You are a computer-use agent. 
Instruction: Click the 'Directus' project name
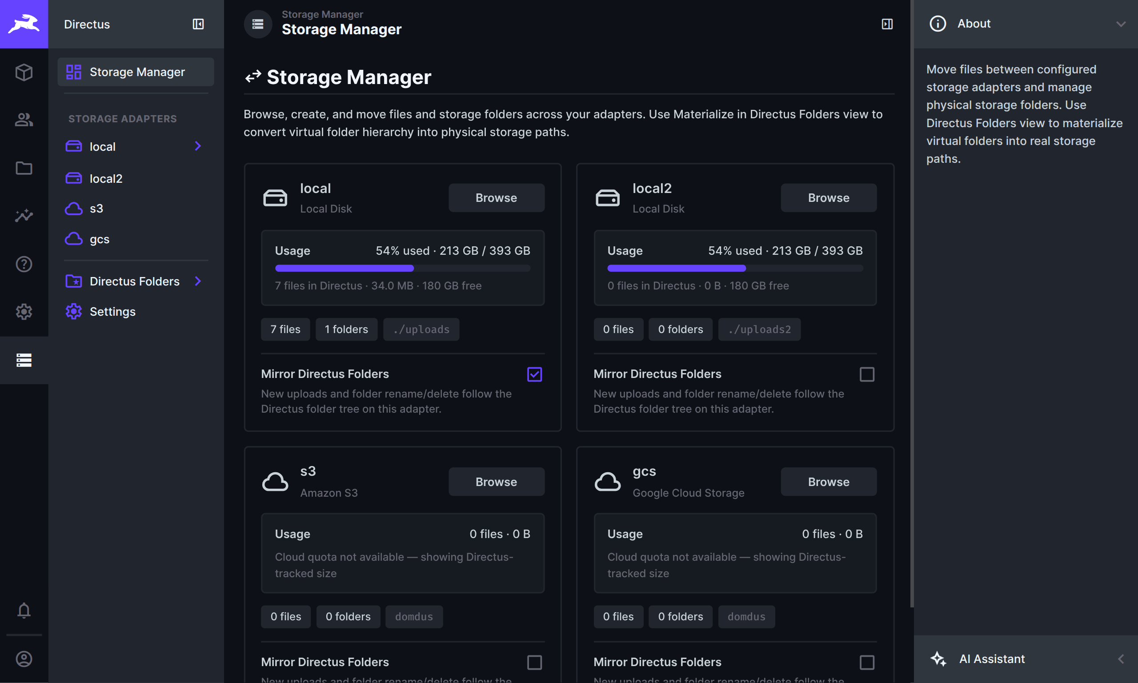click(x=87, y=24)
